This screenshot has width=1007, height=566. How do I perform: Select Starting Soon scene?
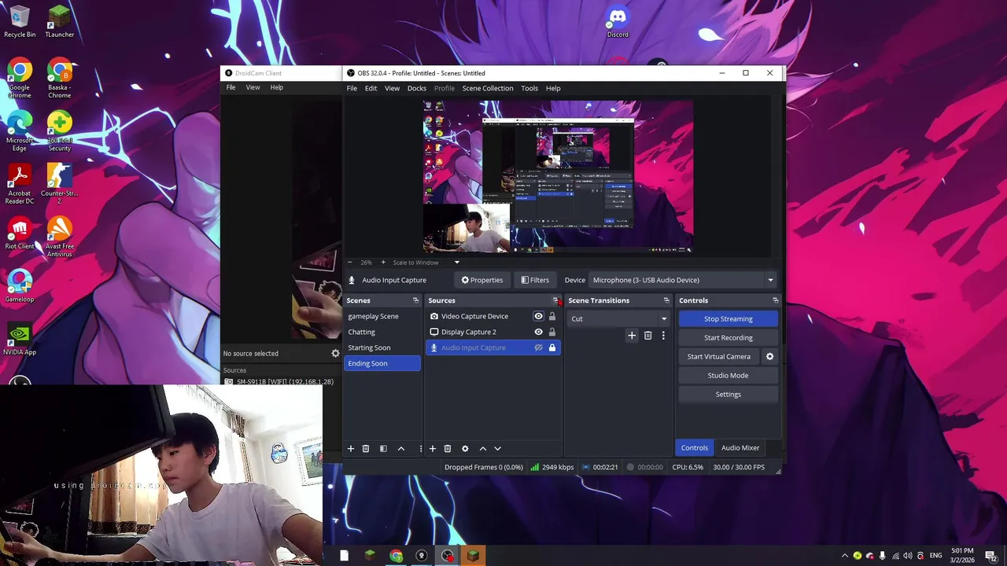(x=382, y=347)
